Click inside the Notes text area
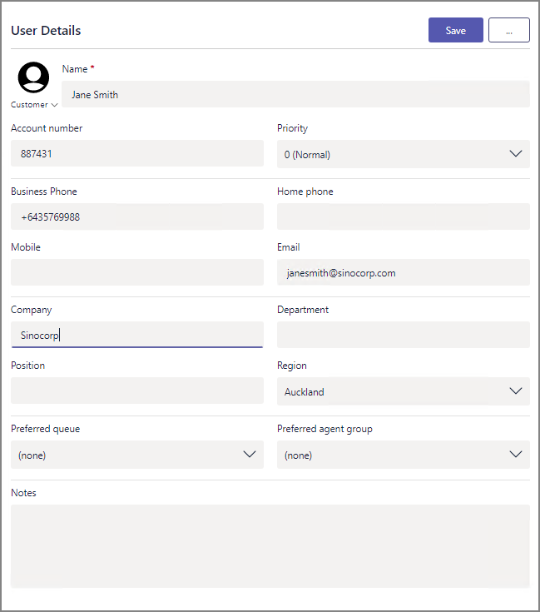 tap(270, 546)
